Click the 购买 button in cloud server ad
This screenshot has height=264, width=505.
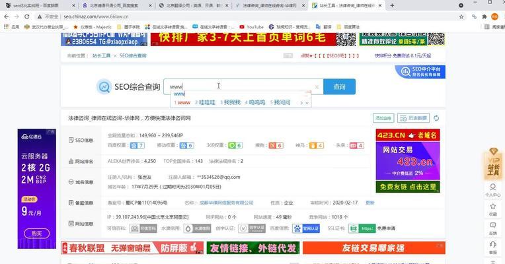pyautogui.click(x=37, y=234)
